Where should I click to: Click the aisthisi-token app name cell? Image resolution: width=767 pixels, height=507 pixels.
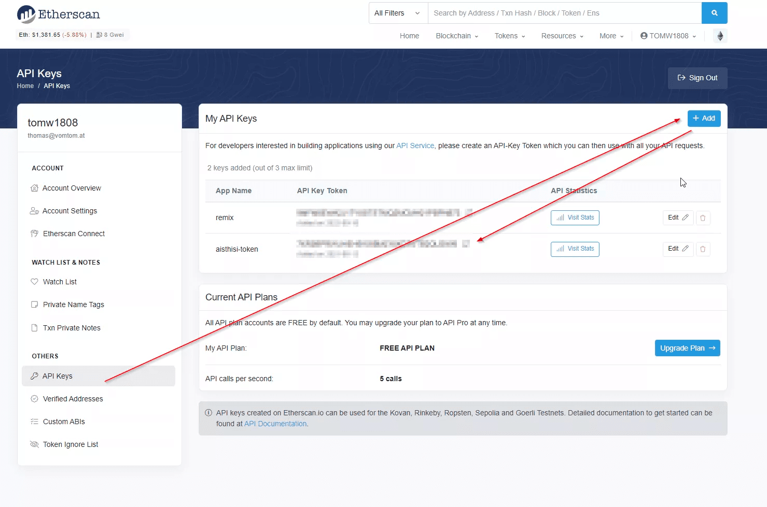[x=236, y=249]
